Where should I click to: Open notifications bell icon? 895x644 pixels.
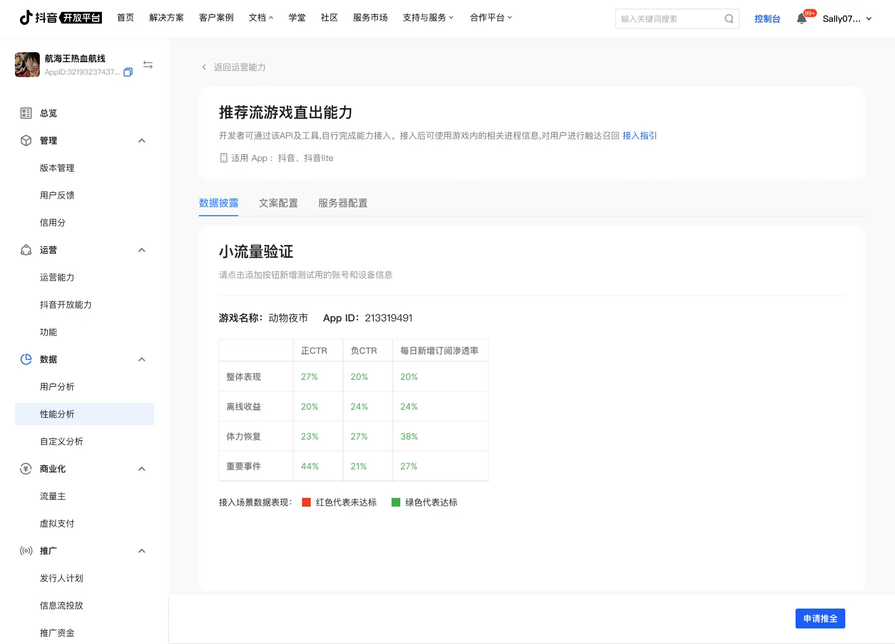pos(802,19)
